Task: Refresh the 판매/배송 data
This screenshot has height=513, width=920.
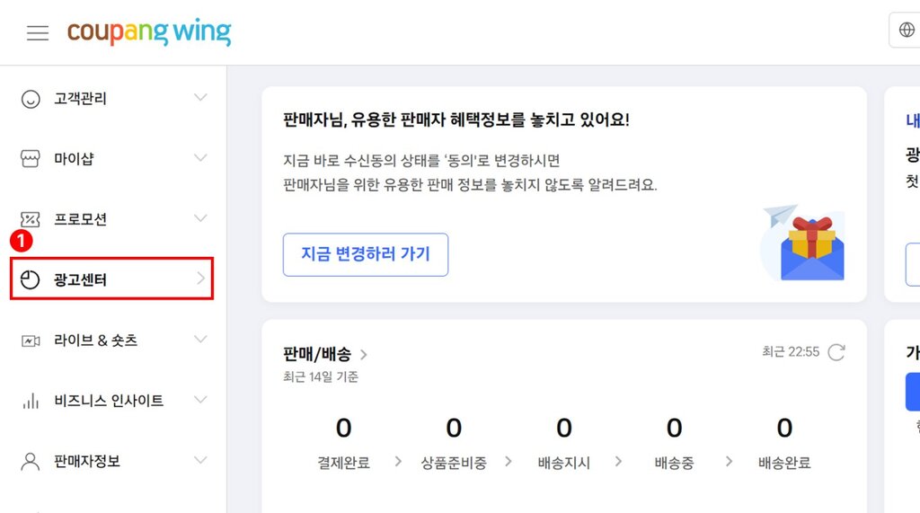Action: point(836,352)
